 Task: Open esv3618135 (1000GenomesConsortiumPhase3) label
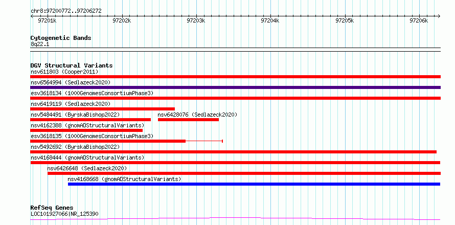pos(92,136)
